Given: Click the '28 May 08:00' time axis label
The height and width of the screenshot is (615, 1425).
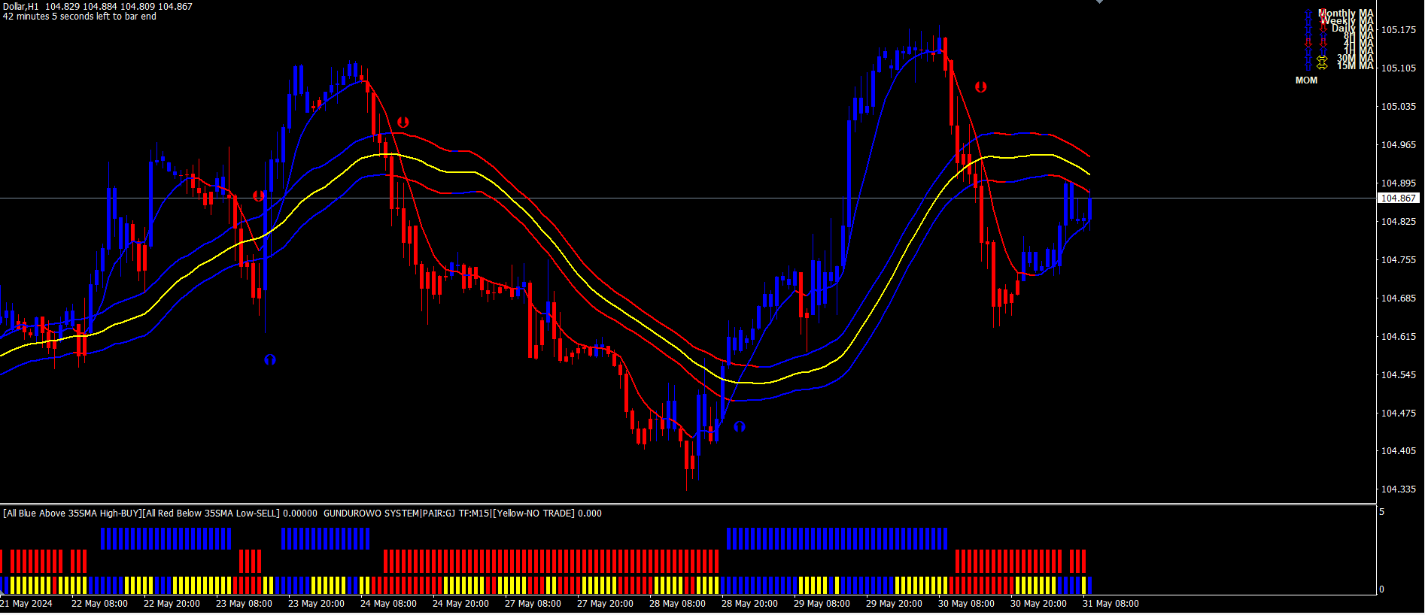Looking at the screenshot, I should (677, 604).
